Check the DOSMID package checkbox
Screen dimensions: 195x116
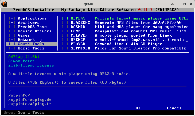click(65, 27)
